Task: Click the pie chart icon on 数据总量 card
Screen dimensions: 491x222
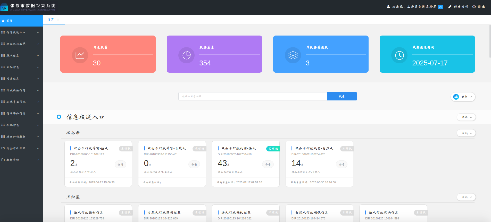Action: coord(186,55)
